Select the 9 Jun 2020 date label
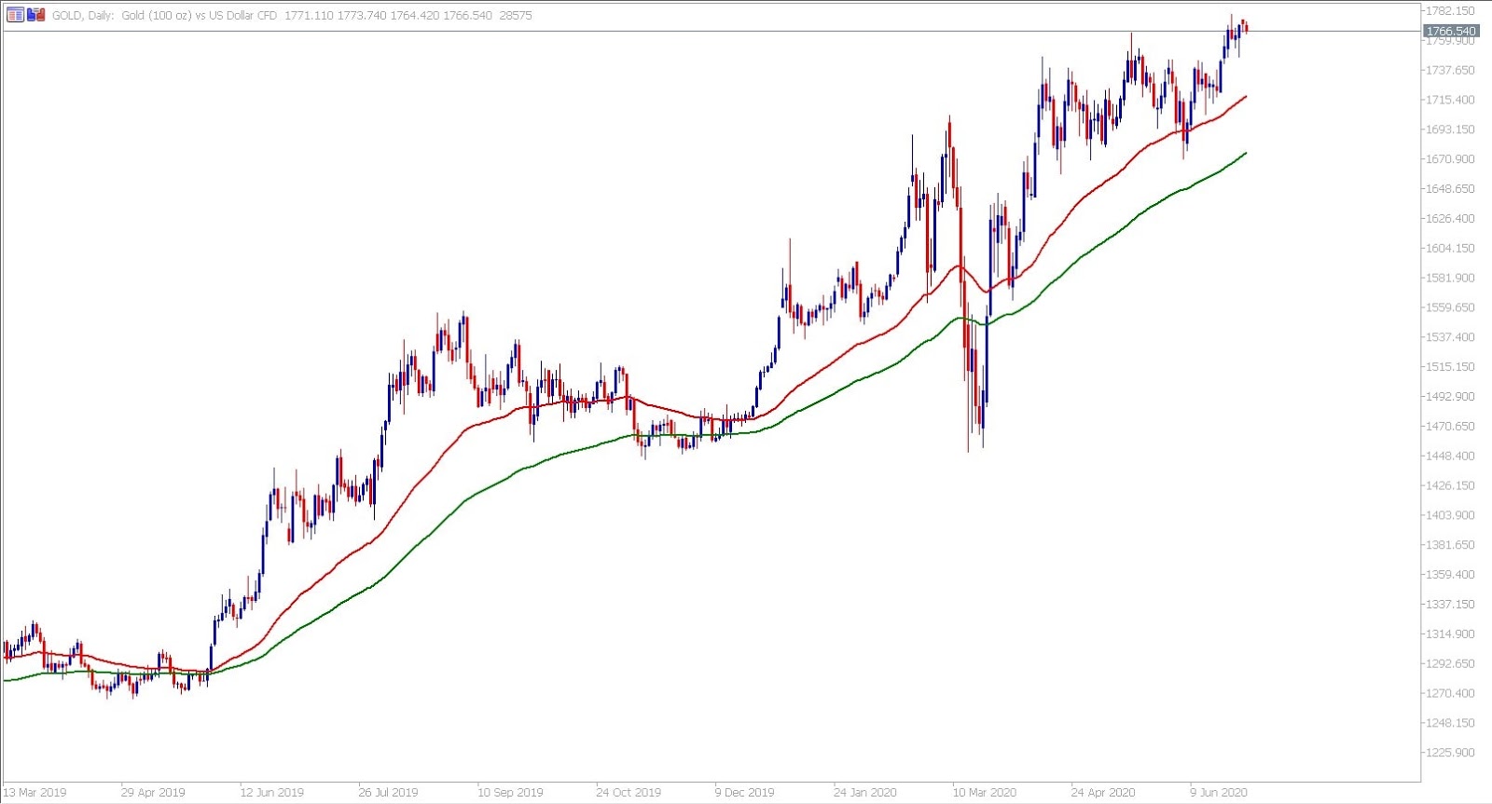This screenshot has width=1492, height=804. [x=1219, y=793]
